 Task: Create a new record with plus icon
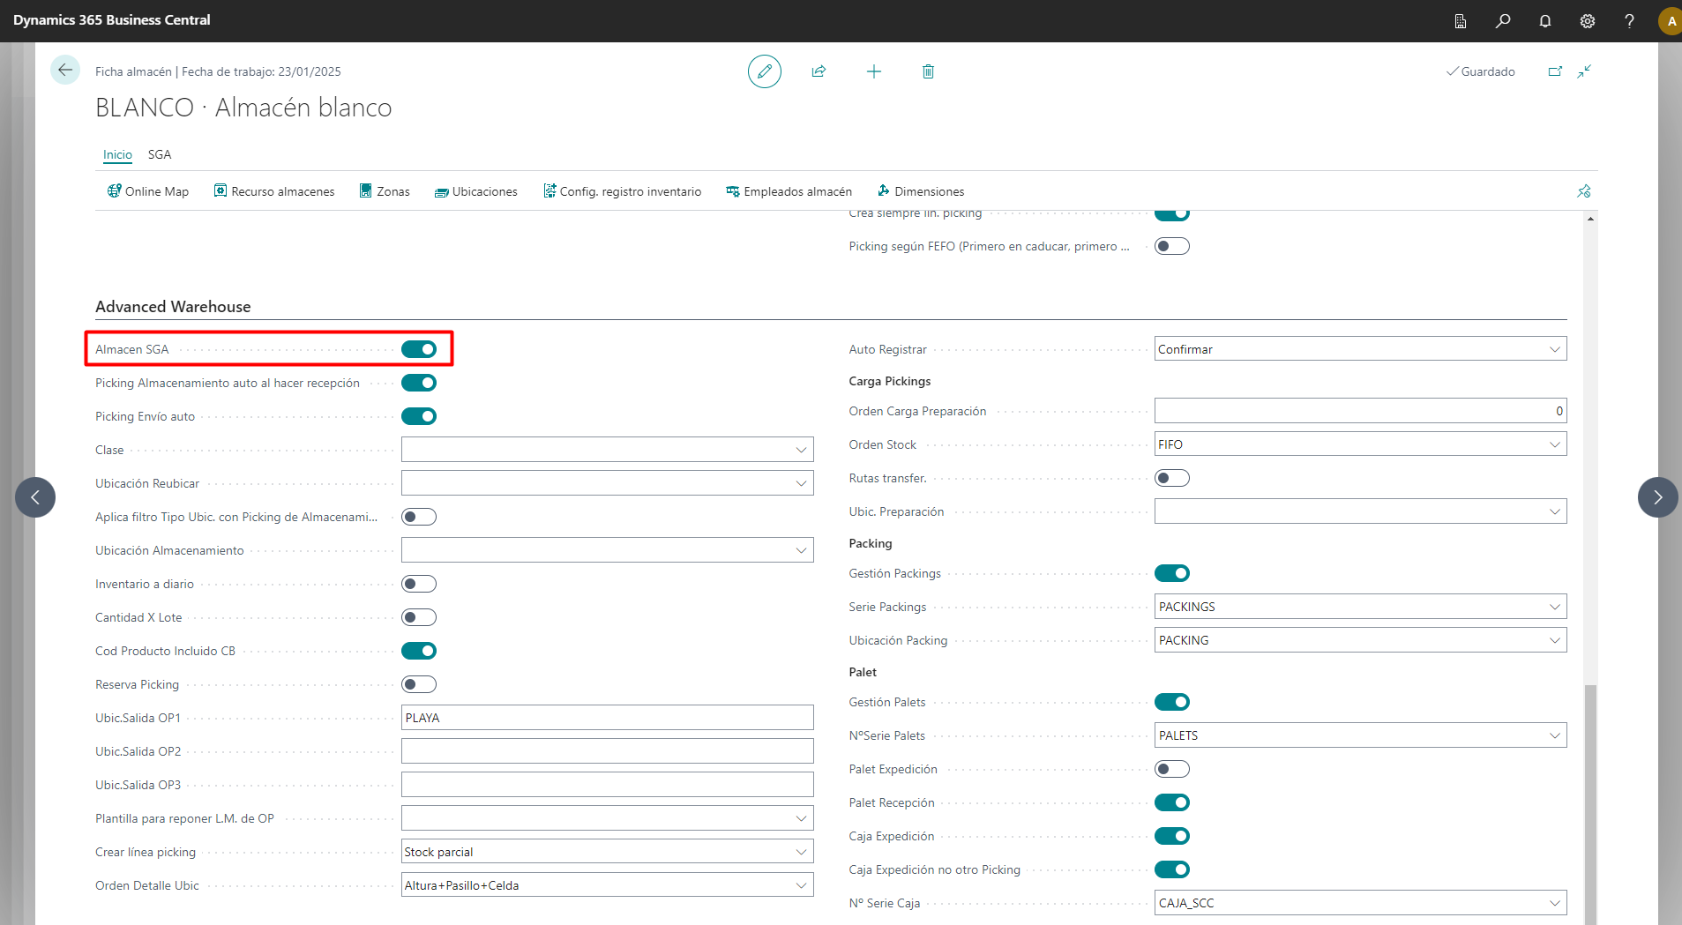[874, 71]
